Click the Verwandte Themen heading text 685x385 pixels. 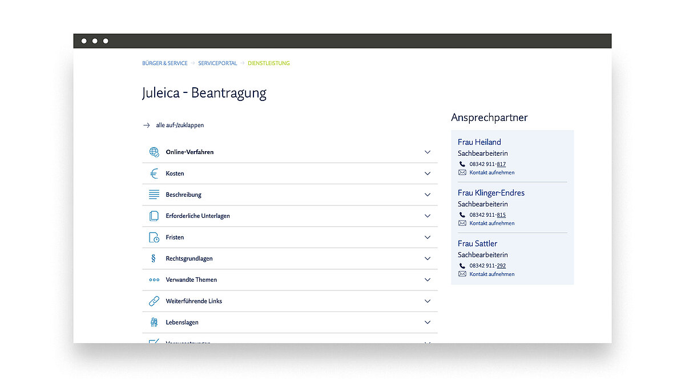pos(191,280)
